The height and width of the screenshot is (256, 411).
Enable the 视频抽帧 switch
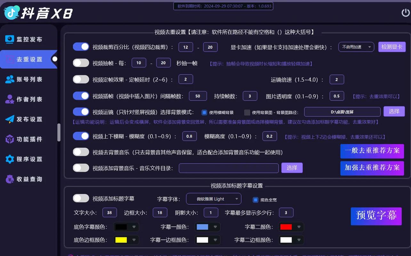pyautogui.click(x=81, y=63)
